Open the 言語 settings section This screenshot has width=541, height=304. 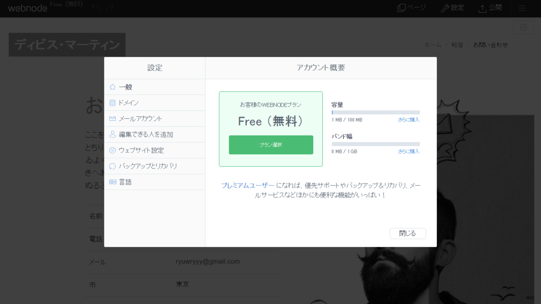[x=155, y=182]
